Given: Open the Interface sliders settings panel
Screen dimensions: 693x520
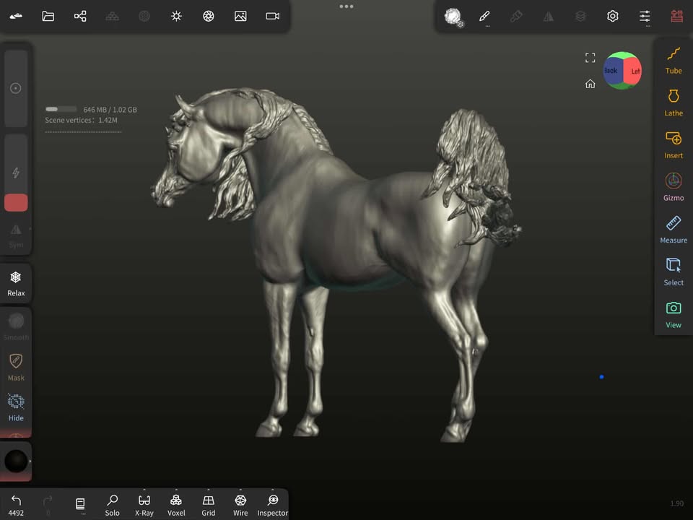Looking at the screenshot, I should pos(645,16).
